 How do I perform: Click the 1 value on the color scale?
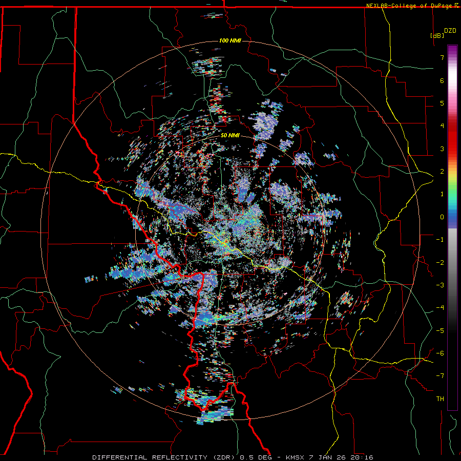click(x=442, y=194)
